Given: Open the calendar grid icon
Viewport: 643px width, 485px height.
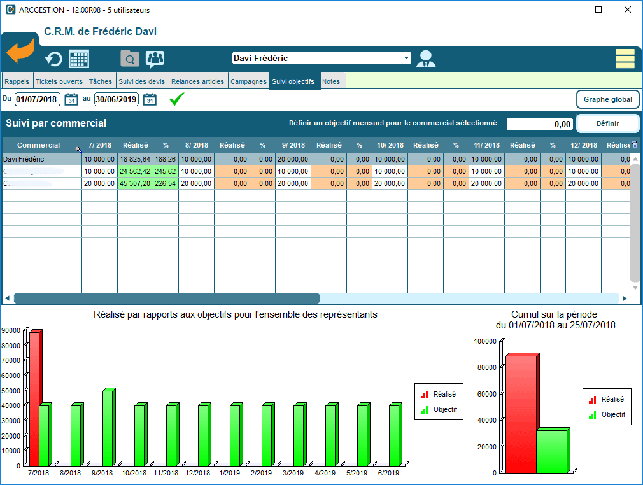Looking at the screenshot, I should pos(79,59).
